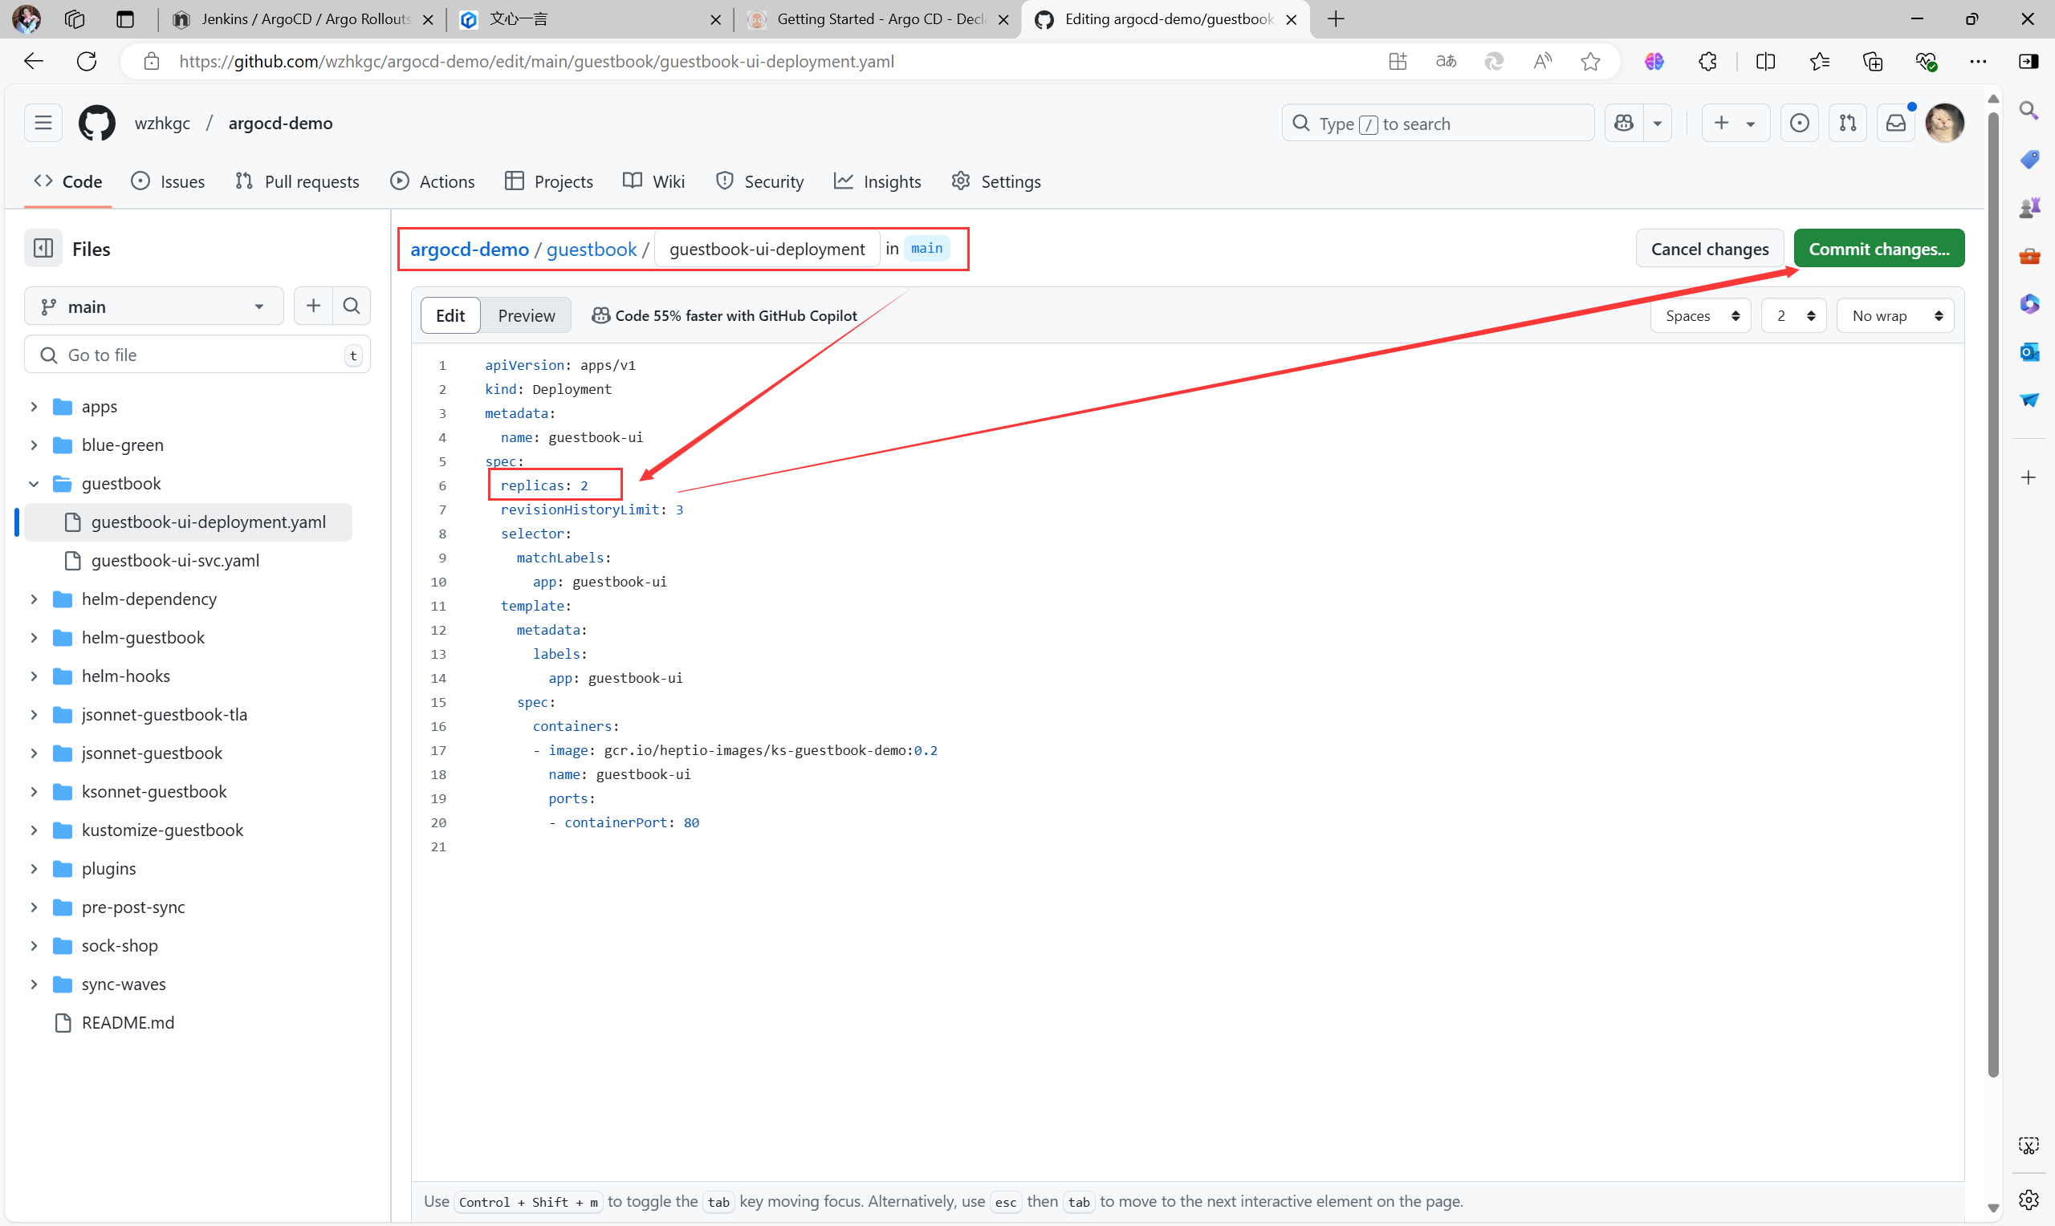Expand the jsonnet-guestbook-tla folder
This screenshot has width=2055, height=1226.
(x=34, y=715)
